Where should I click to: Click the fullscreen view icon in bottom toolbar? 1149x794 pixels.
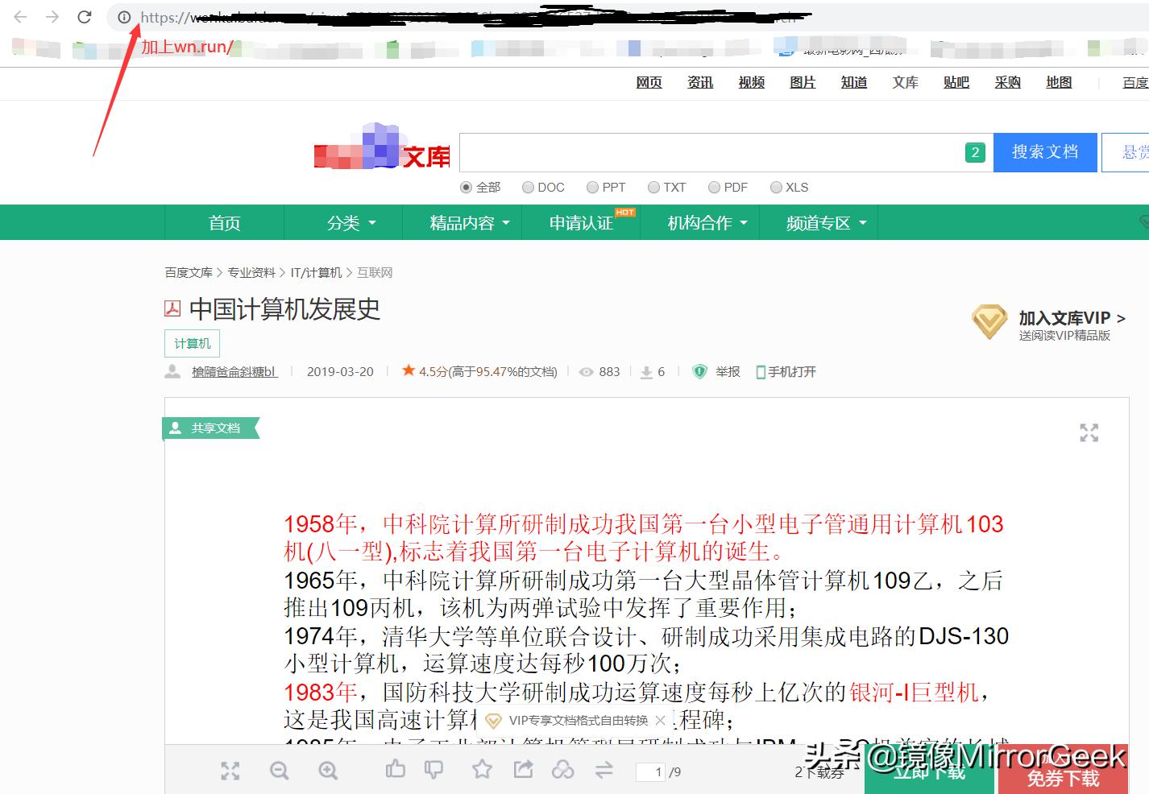coord(230,771)
